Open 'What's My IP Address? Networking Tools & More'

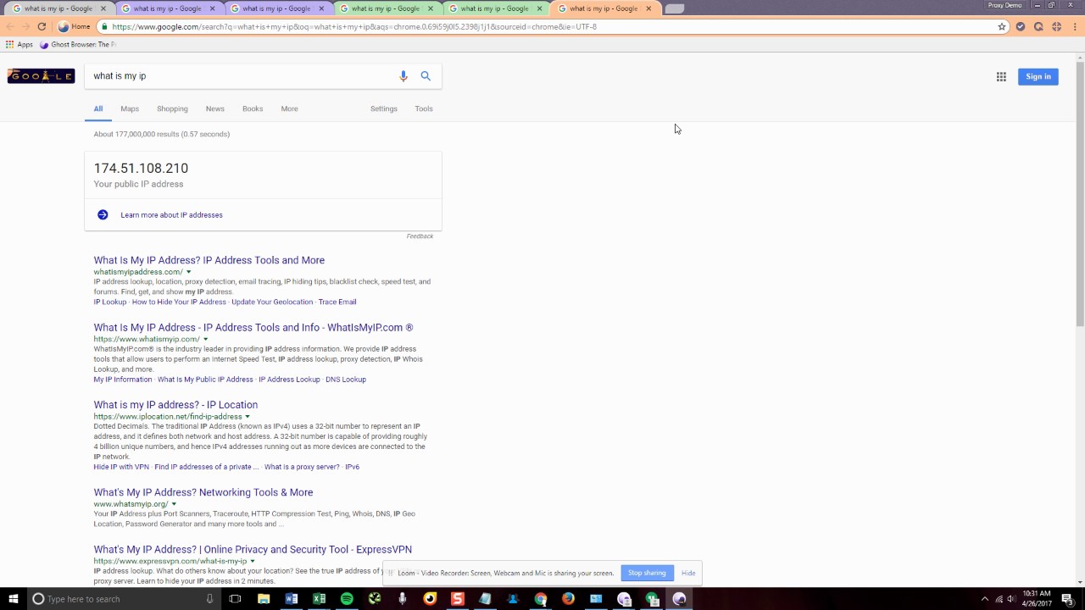(203, 492)
